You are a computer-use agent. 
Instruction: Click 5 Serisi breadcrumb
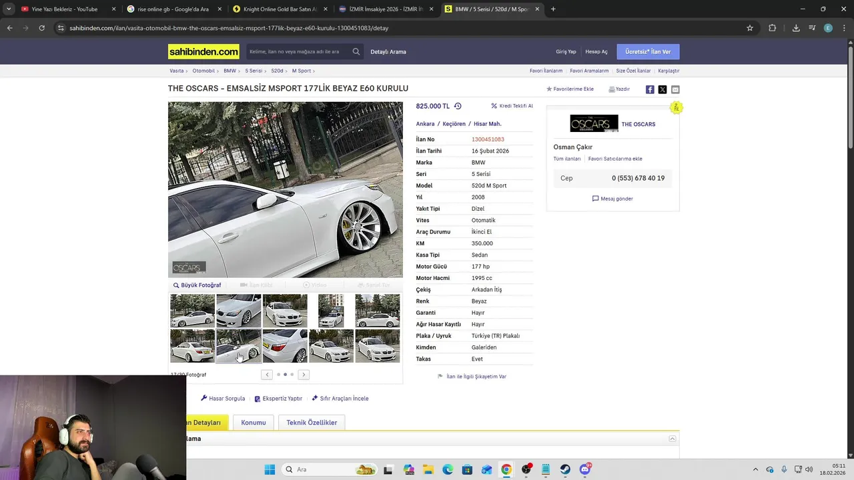pyautogui.click(x=254, y=71)
